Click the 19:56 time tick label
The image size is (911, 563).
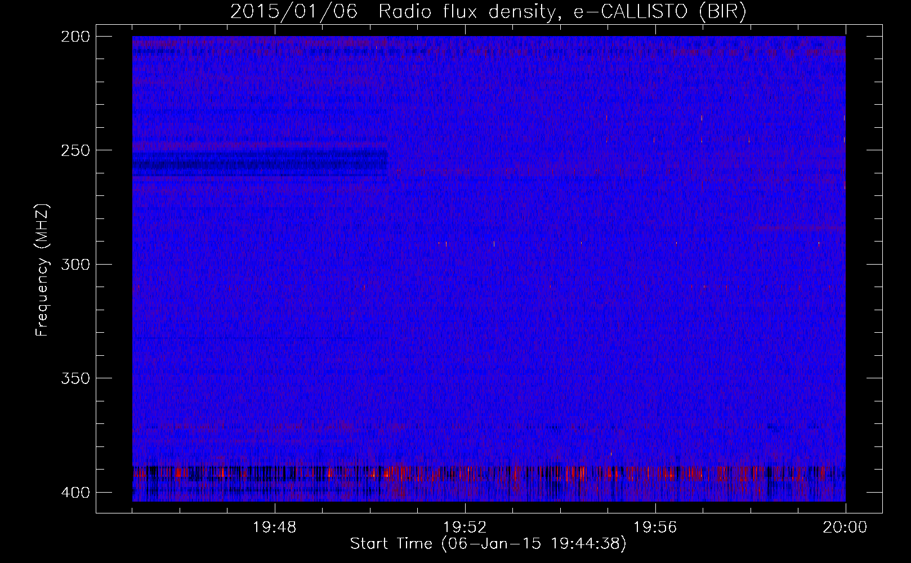coord(655,528)
